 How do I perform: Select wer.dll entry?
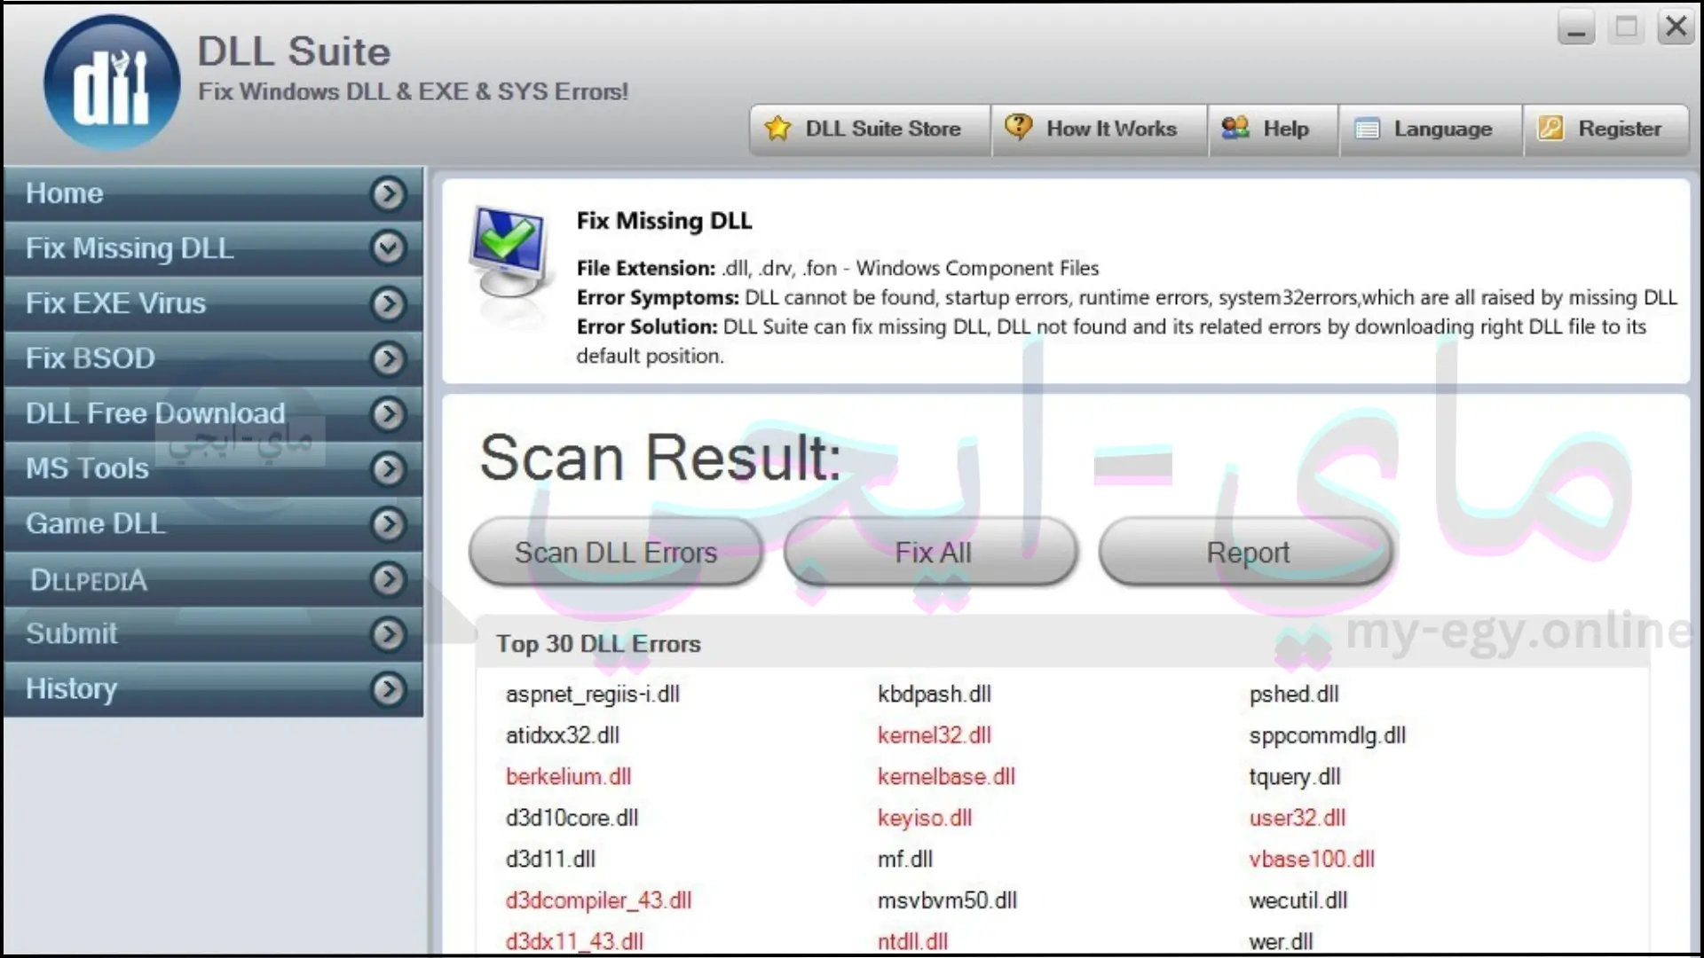click(x=1281, y=942)
